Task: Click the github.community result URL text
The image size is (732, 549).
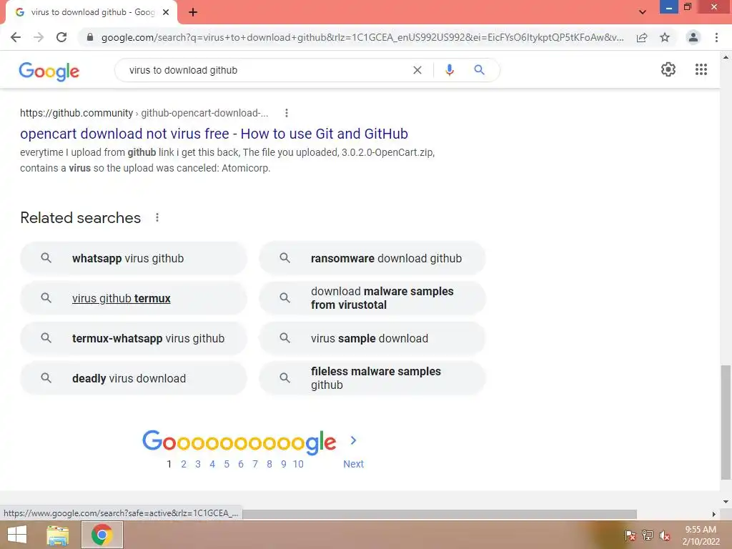Action: point(144,113)
